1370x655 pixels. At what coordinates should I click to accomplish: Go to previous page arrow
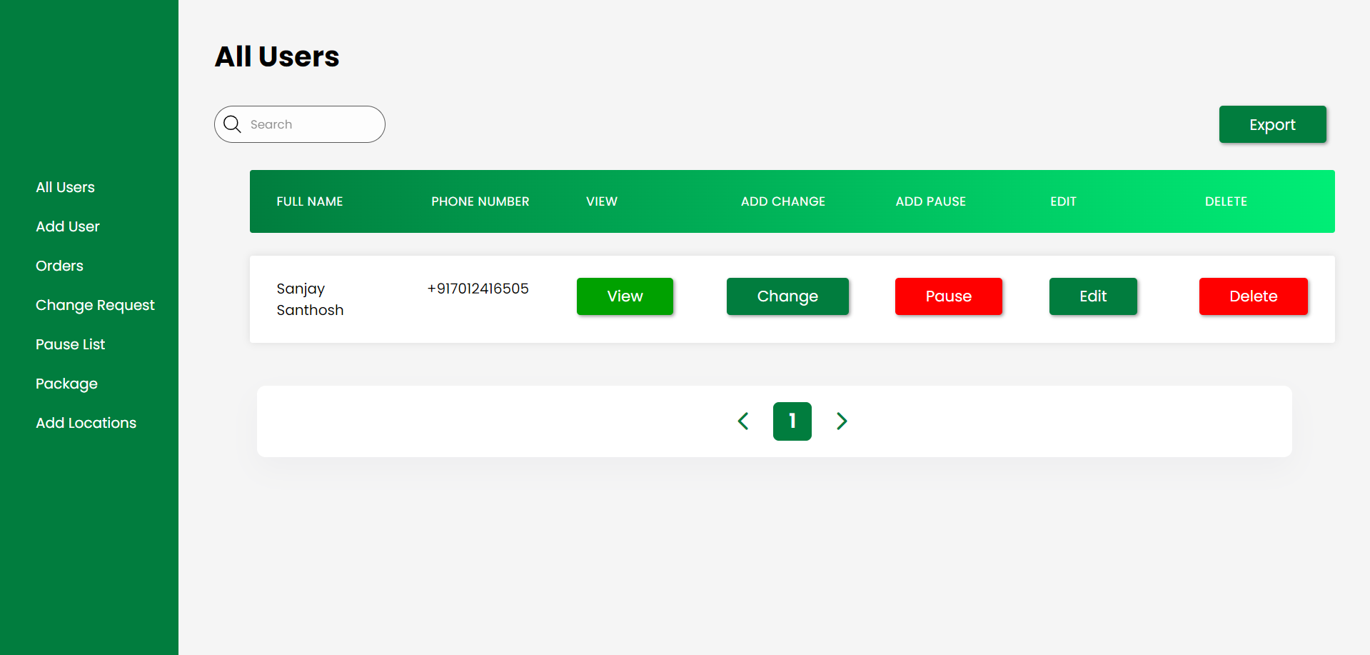(x=743, y=421)
